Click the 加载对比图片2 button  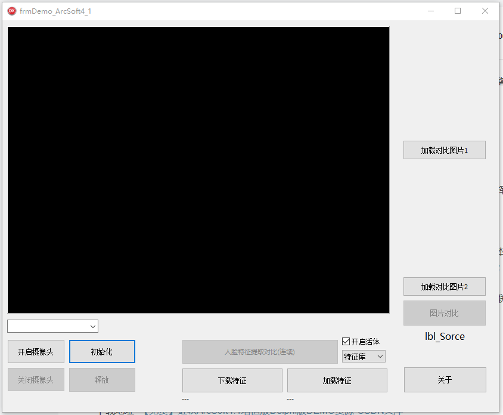click(444, 286)
